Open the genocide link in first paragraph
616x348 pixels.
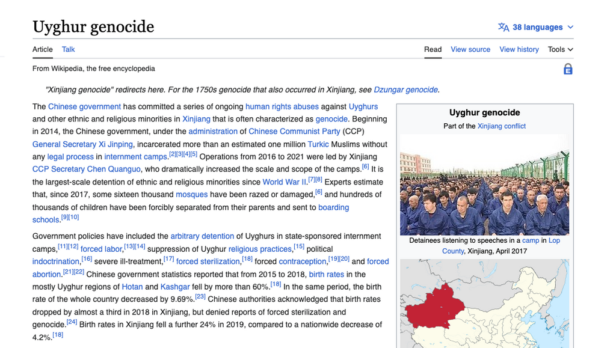pyautogui.click(x=331, y=119)
